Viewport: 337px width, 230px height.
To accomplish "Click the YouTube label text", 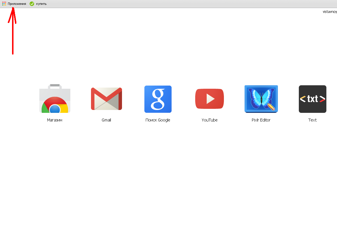I will 210,120.
